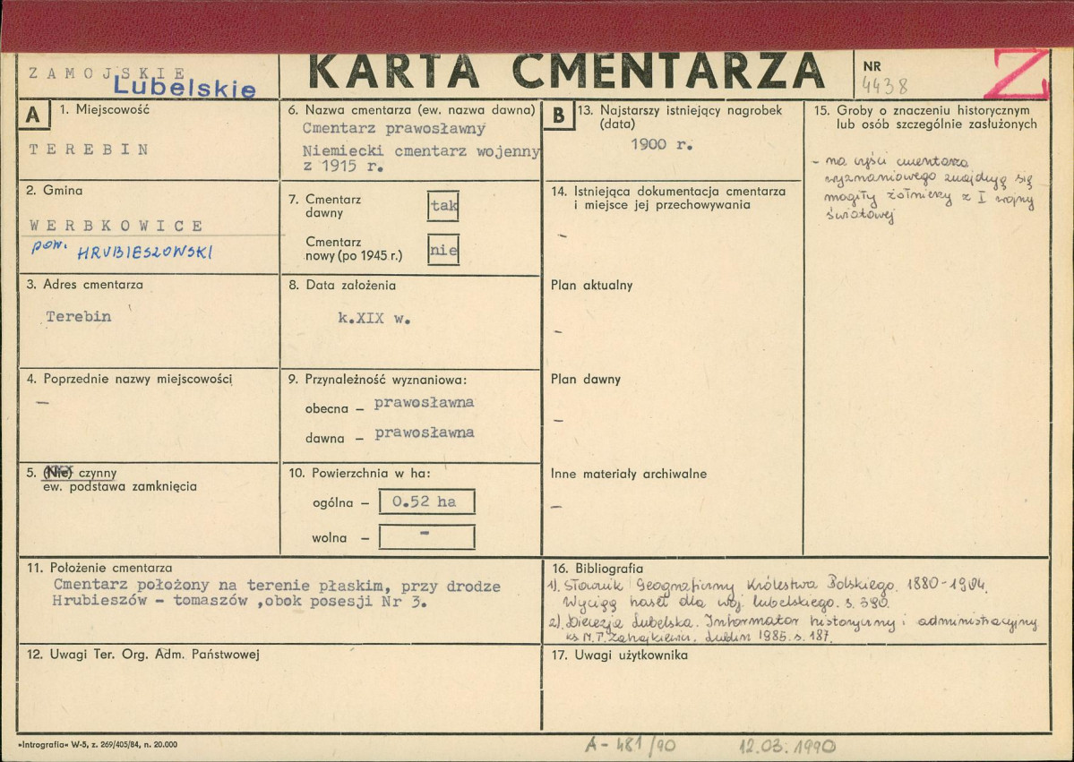Click '15. Groby o znaczeniu historycznym' label
The height and width of the screenshot is (762, 1074).
(925, 117)
